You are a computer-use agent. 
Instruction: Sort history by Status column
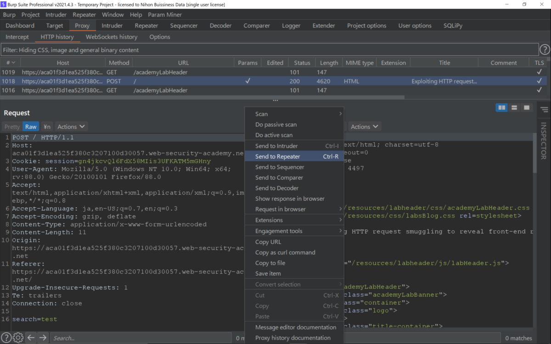tap(302, 63)
